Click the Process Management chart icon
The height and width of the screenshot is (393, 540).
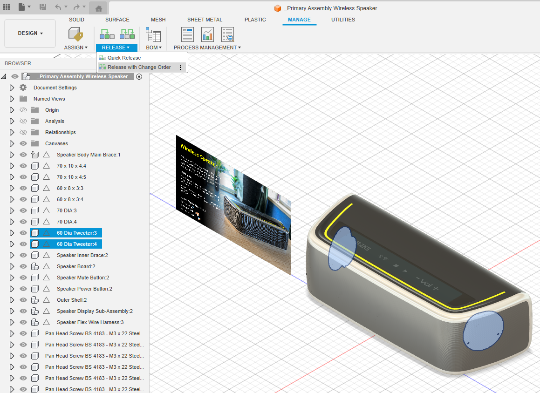[x=208, y=34]
